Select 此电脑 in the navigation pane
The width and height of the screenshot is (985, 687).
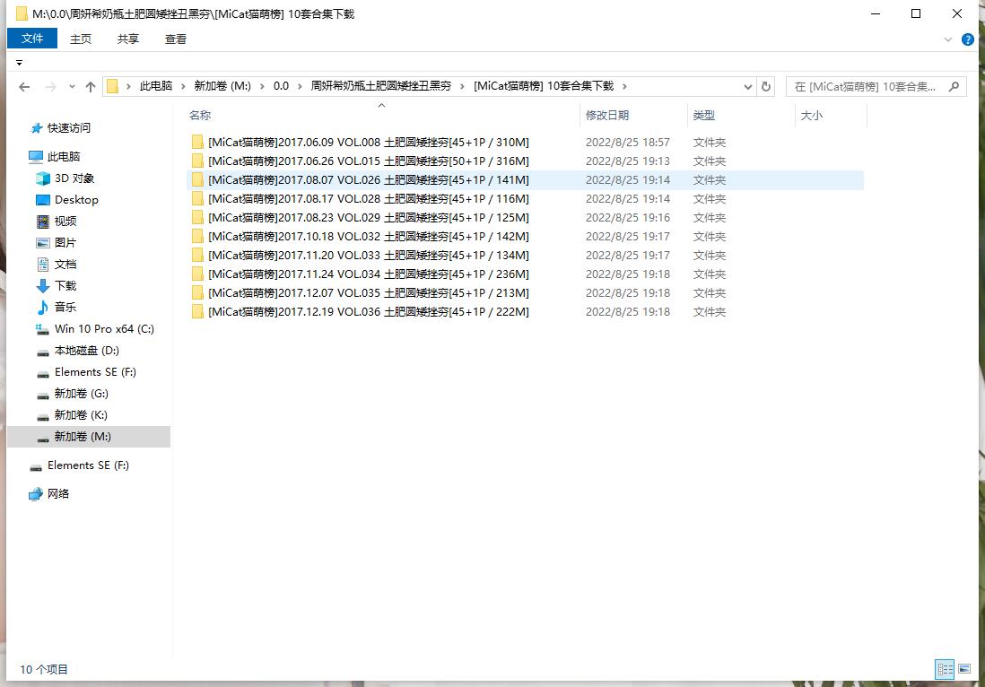pyautogui.click(x=64, y=156)
